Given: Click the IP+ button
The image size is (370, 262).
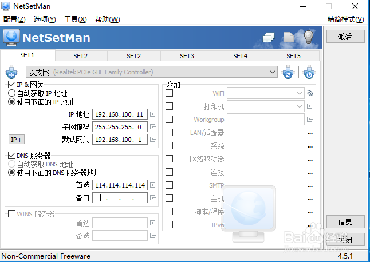Looking at the screenshot, I should pos(16,140).
